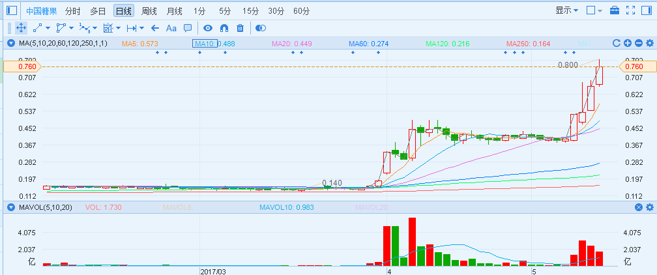Switch to the 月线 monthly tab
Screen dimensions: 657x275
(x=174, y=11)
